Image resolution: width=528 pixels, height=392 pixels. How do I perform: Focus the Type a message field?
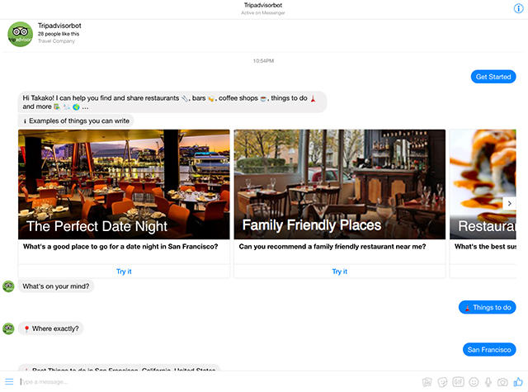point(215,381)
